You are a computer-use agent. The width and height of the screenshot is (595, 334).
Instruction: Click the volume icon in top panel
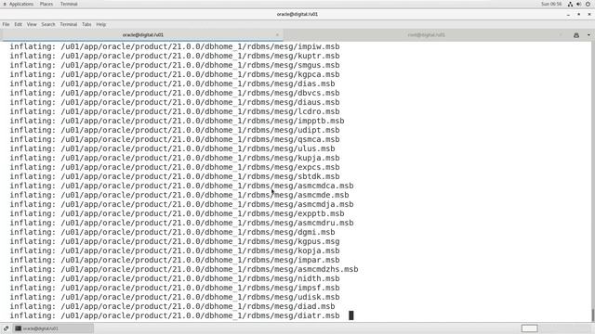(578, 4)
